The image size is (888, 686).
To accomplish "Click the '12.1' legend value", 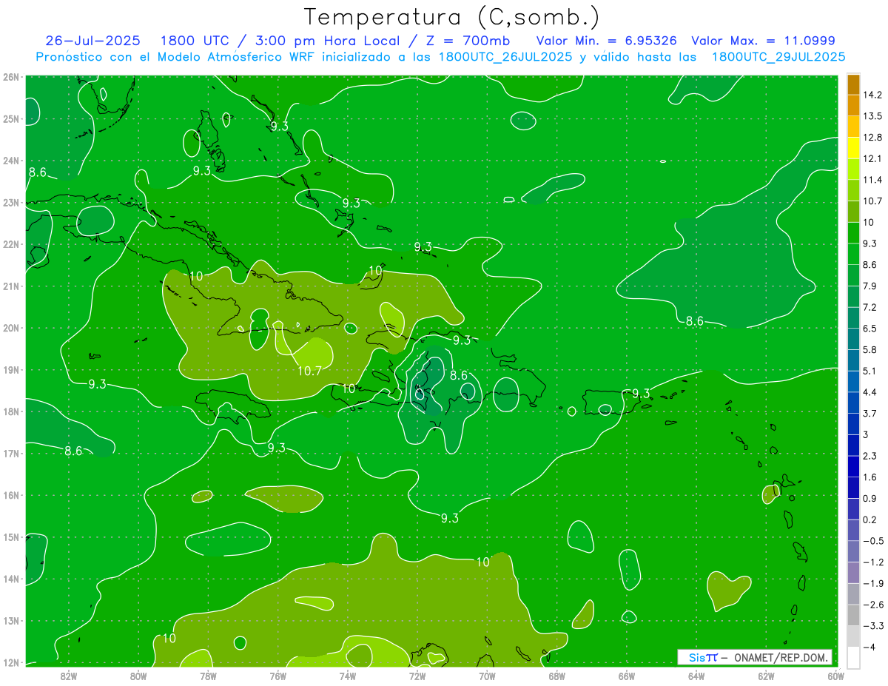I will click(873, 159).
